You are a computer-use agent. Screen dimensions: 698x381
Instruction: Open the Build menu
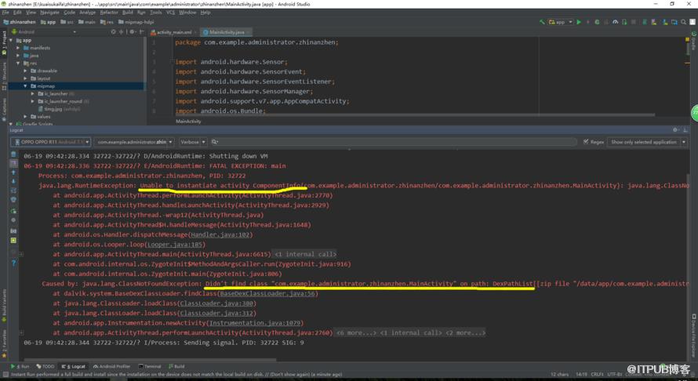[128, 13]
